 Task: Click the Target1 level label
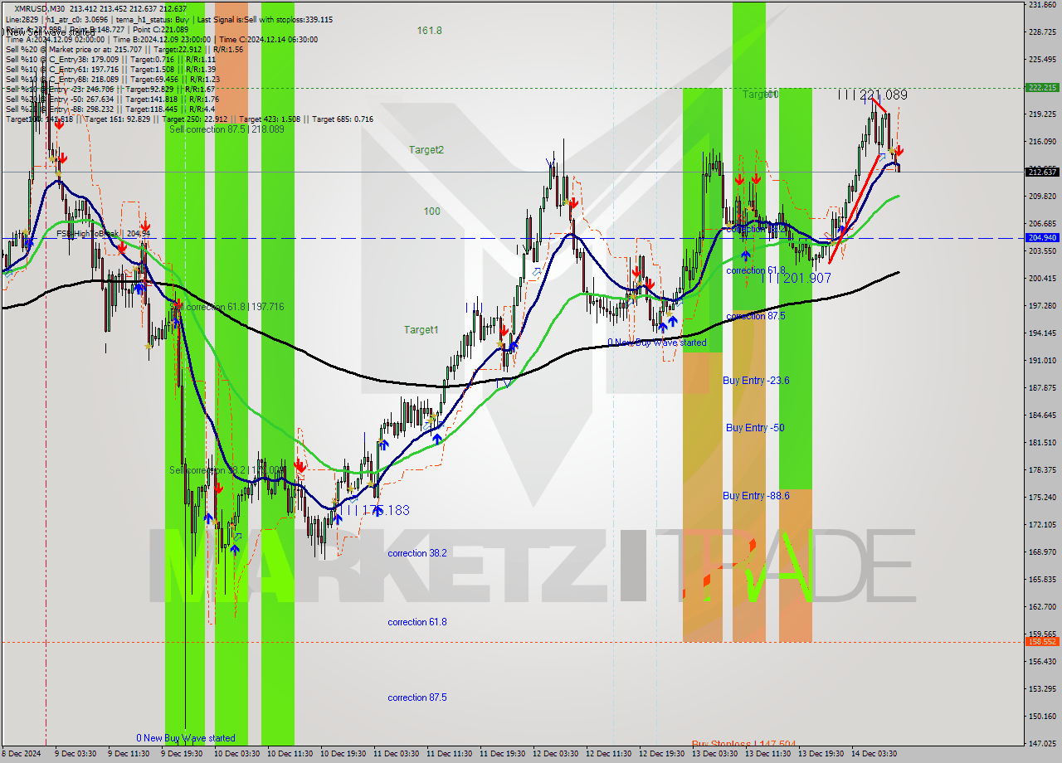click(x=421, y=330)
